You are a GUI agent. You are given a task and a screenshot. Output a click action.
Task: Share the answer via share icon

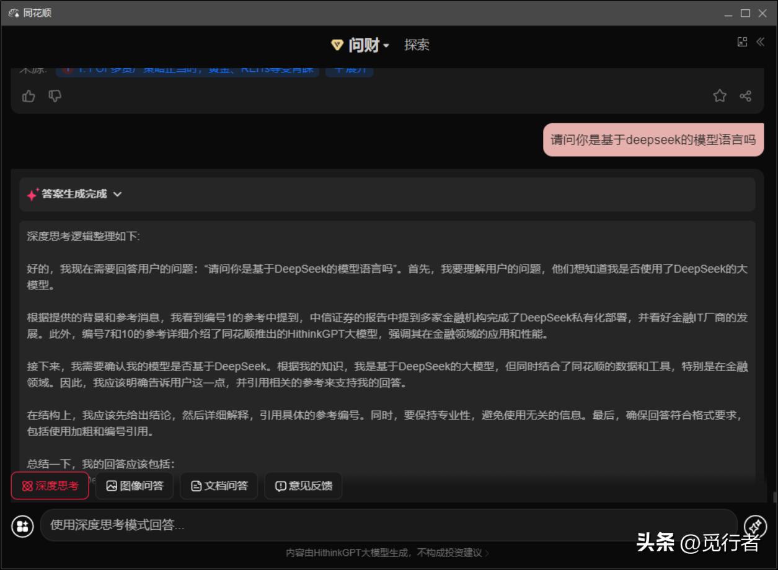point(745,96)
